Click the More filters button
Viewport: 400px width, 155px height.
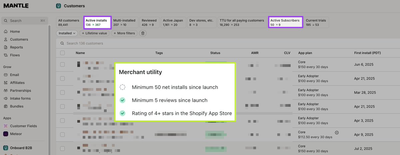click(124, 33)
